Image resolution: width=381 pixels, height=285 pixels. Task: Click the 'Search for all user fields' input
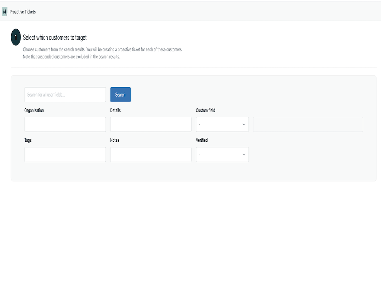coord(65,95)
